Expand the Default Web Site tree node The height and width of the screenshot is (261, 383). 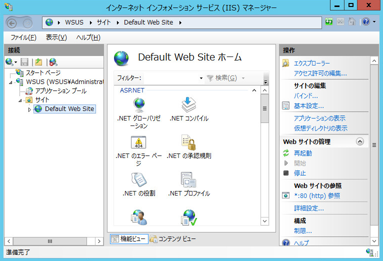29,109
